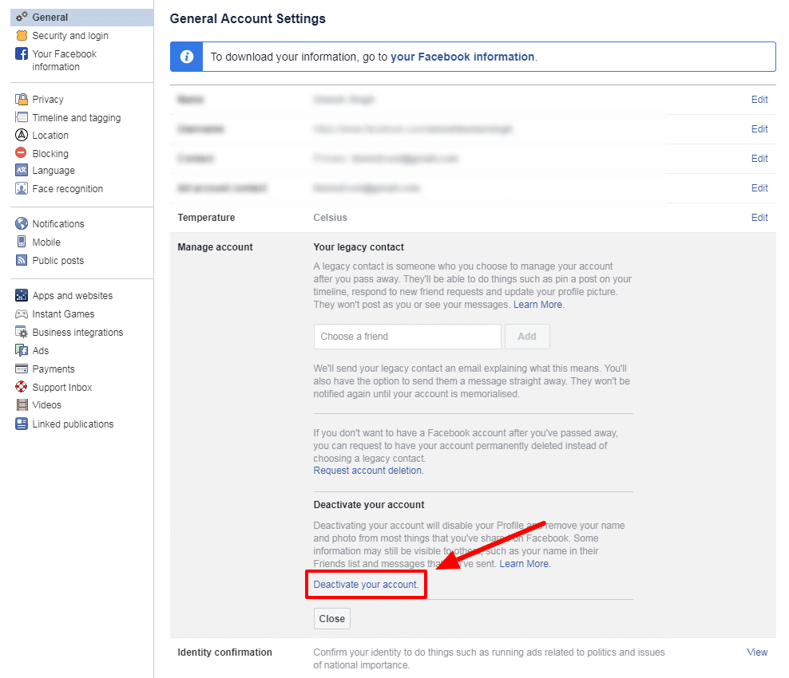Screen dimensions: 789x678
Task: Open the Location settings
Action: tap(50, 135)
